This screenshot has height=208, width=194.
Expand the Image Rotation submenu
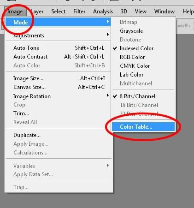point(58,96)
